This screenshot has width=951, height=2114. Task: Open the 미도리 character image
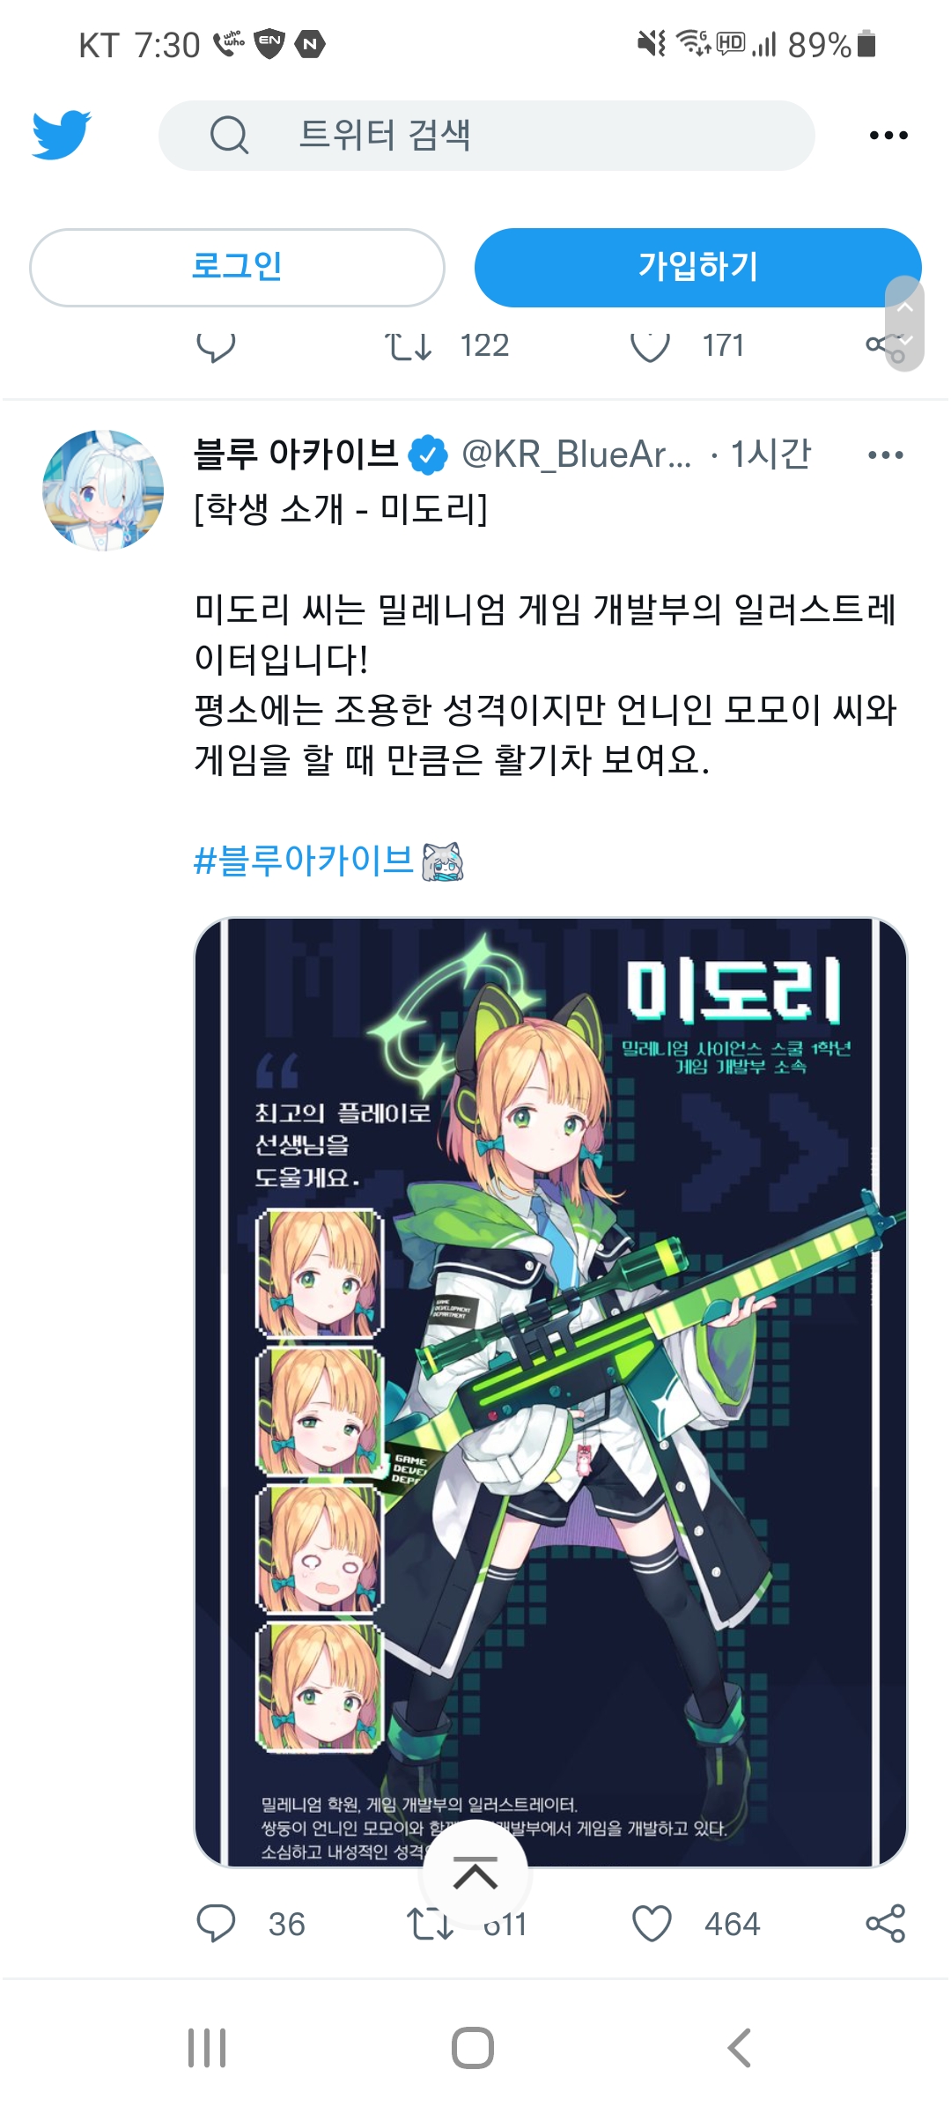pos(550,1392)
